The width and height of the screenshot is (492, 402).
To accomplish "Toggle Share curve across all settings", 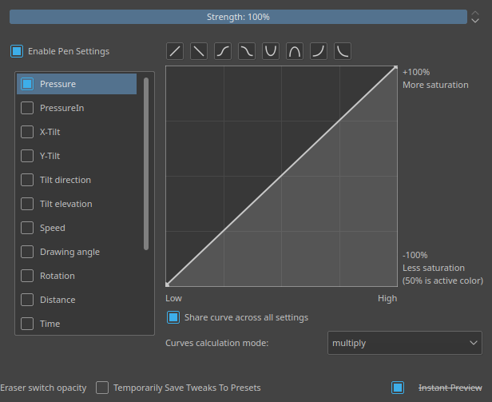I will pyautogui.click(x=173, y=317).
